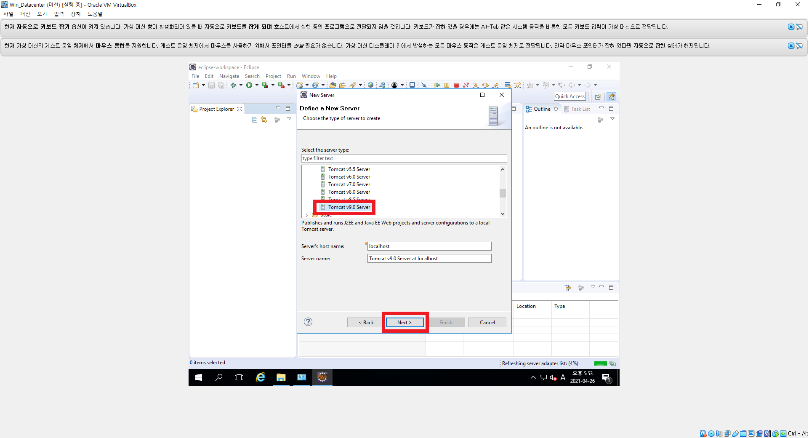Viewport: 809px width, 438px height.
Task: Click the Cancel button
Action: [487, 323]
